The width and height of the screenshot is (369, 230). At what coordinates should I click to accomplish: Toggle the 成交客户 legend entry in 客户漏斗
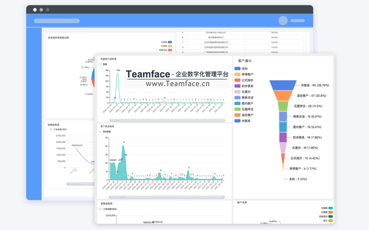coord(244,115)
